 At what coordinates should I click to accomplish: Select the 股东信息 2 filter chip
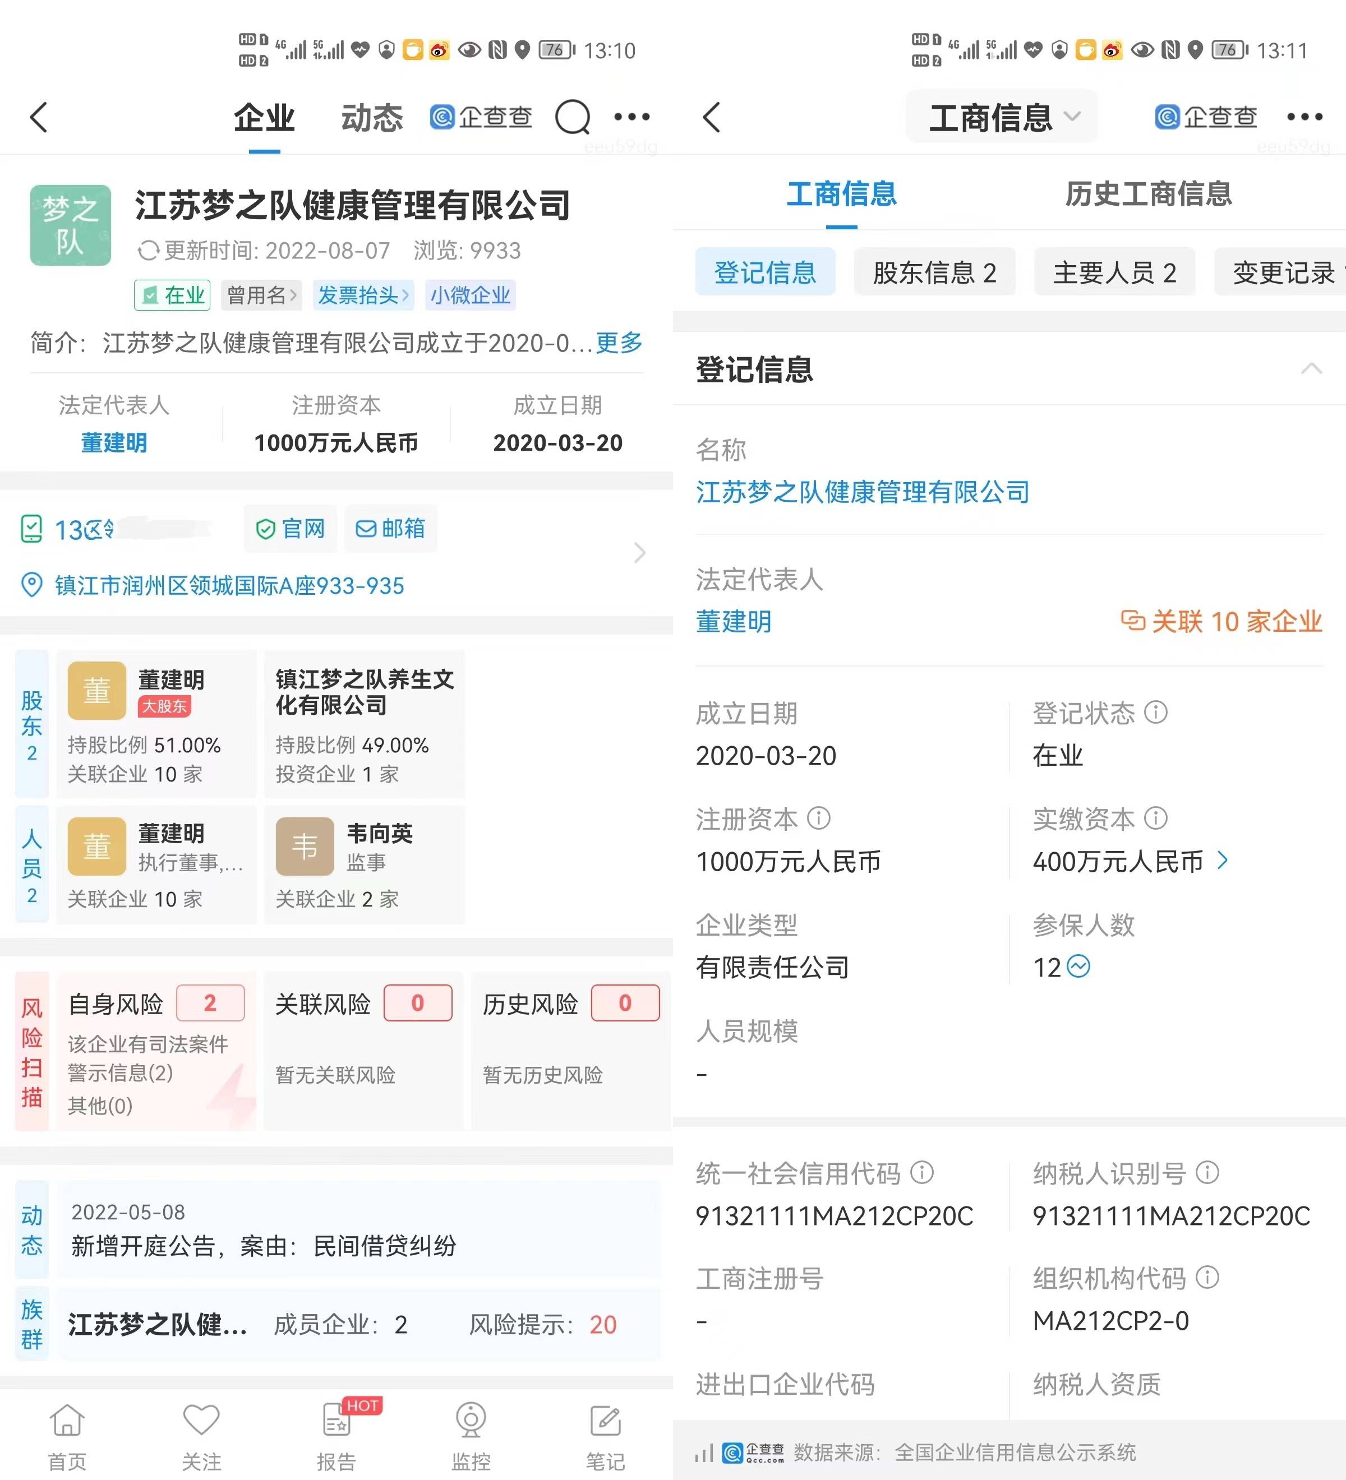pyautogui.click(x=934, y=272)
